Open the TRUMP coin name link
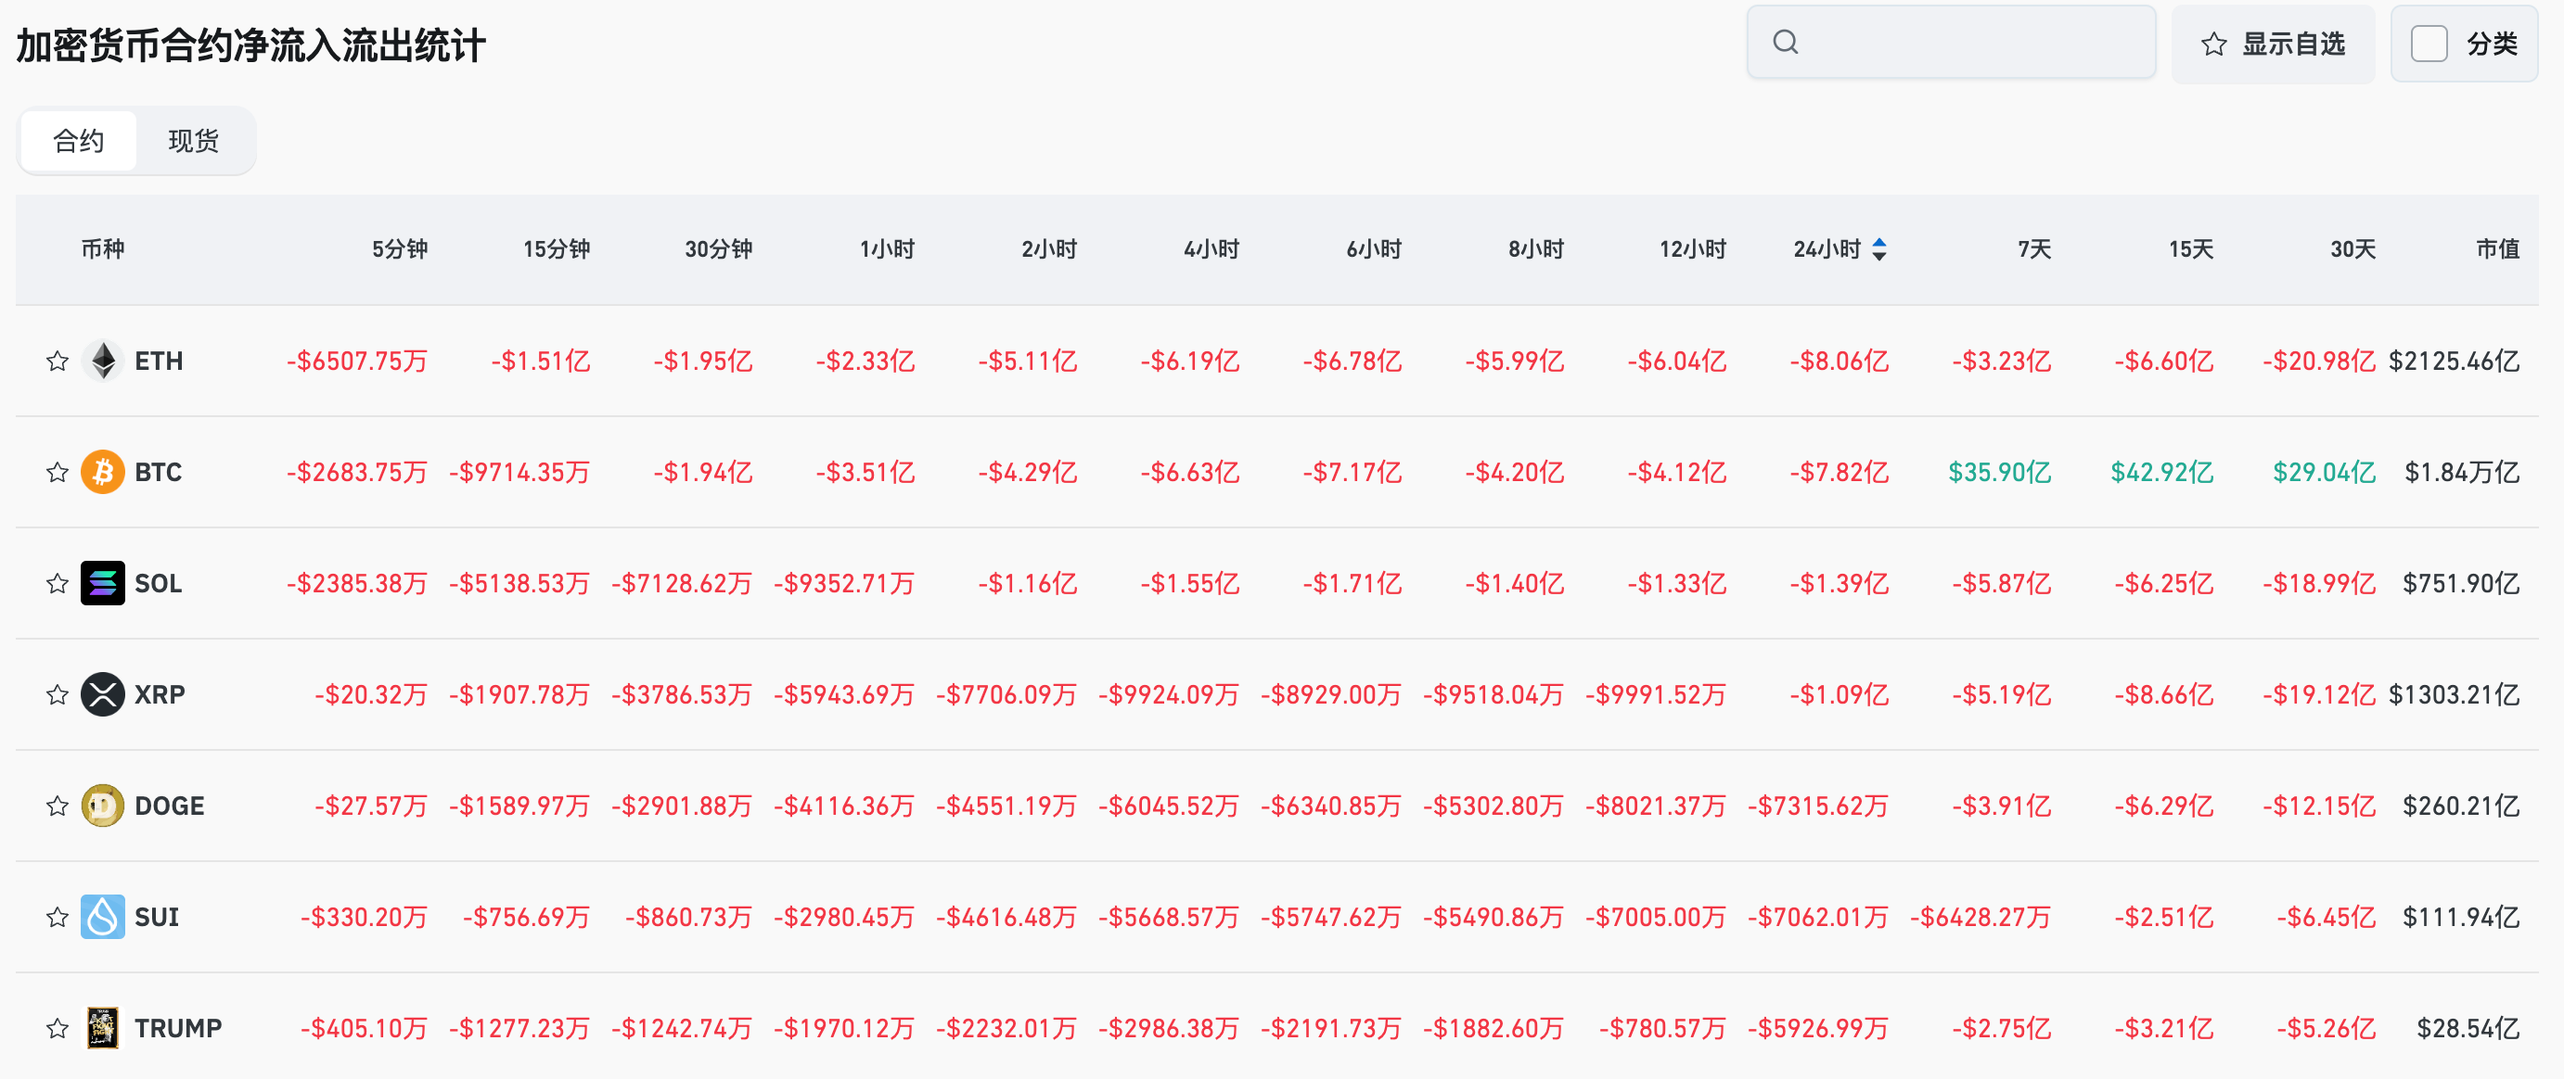Viewport: 2564px width, 1079px height. tap(178, 1028)
